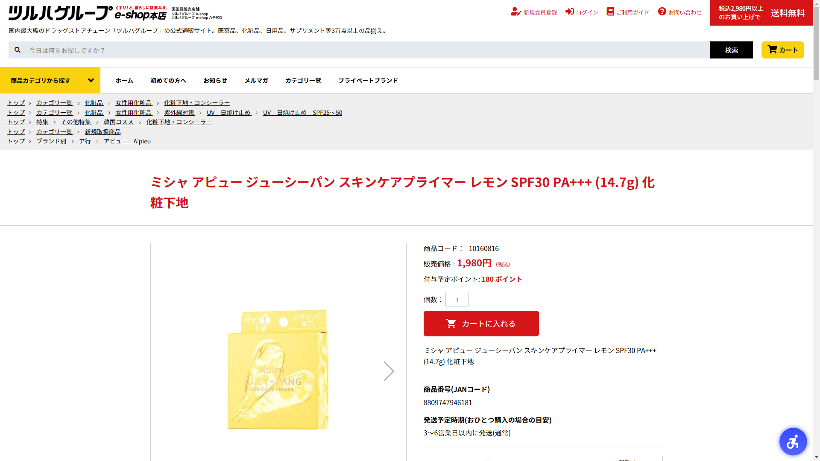Open the accessibility widget icon
Viewport: 820px width, 461px height.
(793, 441)
